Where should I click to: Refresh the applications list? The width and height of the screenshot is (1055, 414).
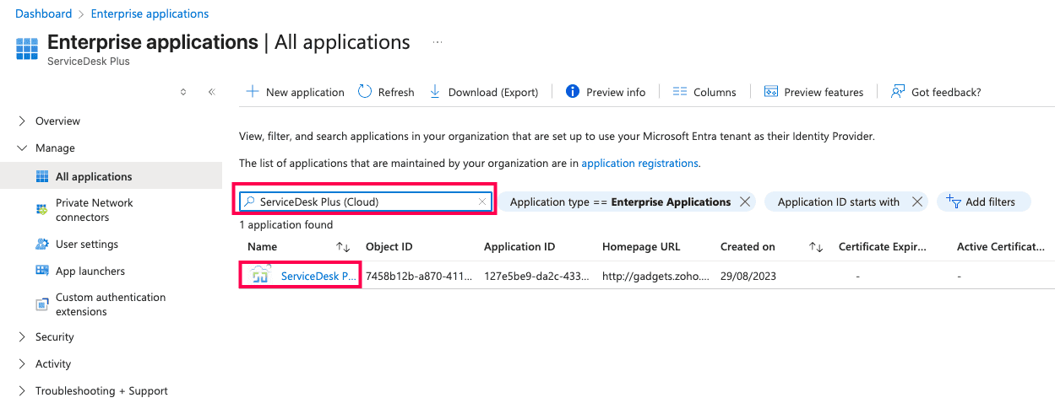(386, 92)
